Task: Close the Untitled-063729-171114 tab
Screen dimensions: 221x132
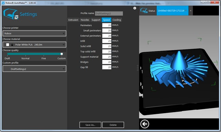Action: pyautogui.click(x=186, y=11)
